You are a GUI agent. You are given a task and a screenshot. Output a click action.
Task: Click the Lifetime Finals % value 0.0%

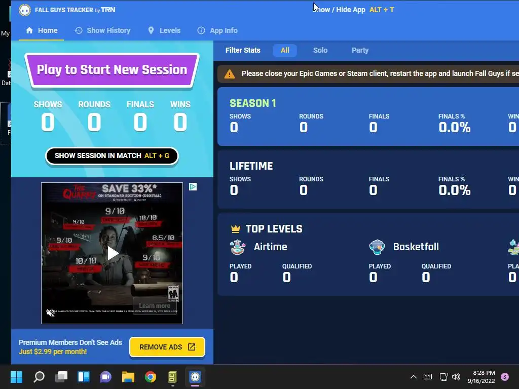tap(455, 190)
